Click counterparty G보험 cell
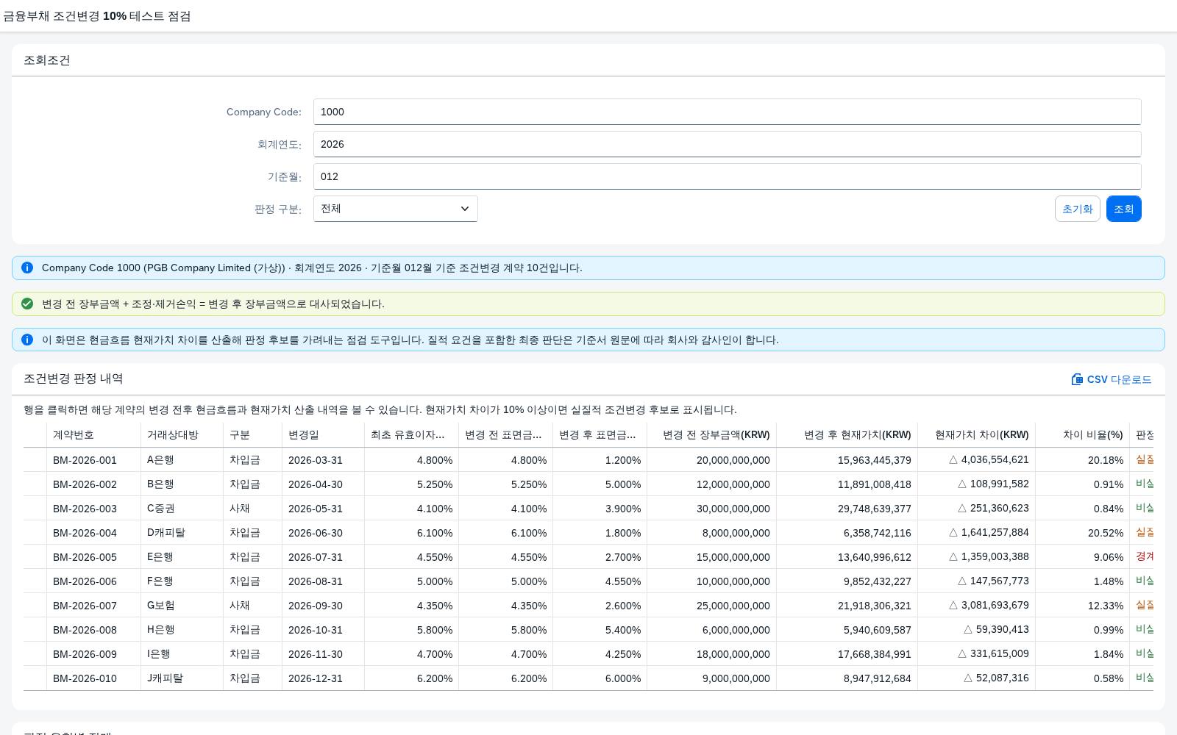This screenshot has height=735, width=1177. point(182,606)
